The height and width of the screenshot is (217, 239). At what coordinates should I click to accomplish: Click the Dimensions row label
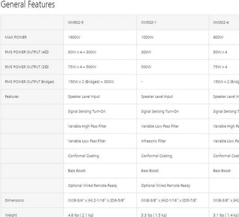(x=14, y=200)
